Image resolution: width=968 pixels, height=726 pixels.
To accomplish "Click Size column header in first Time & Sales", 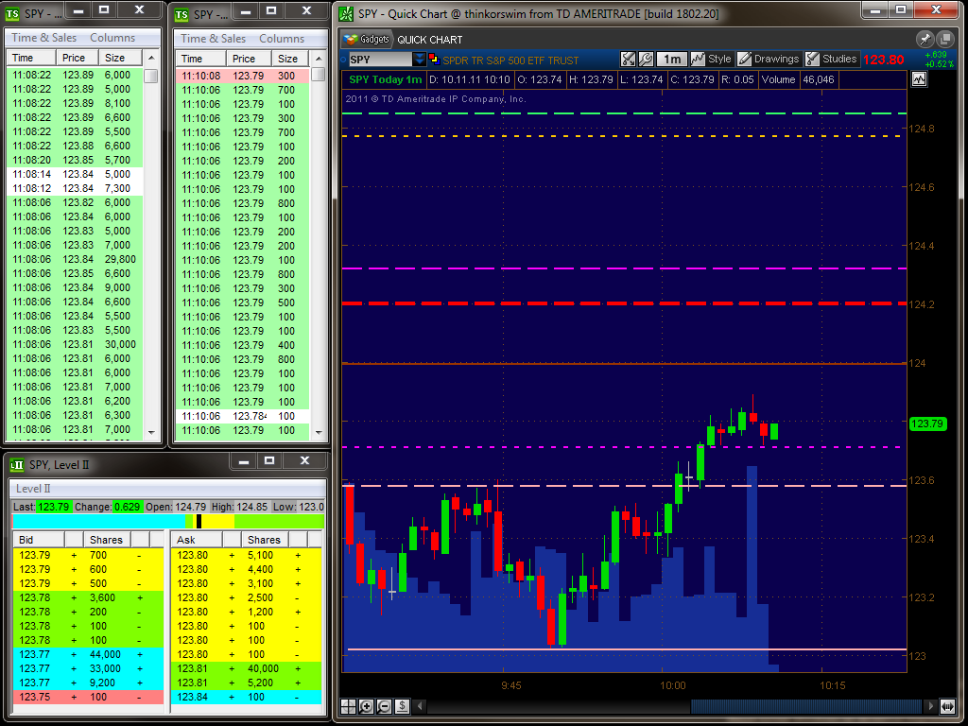I will [120, 58].
